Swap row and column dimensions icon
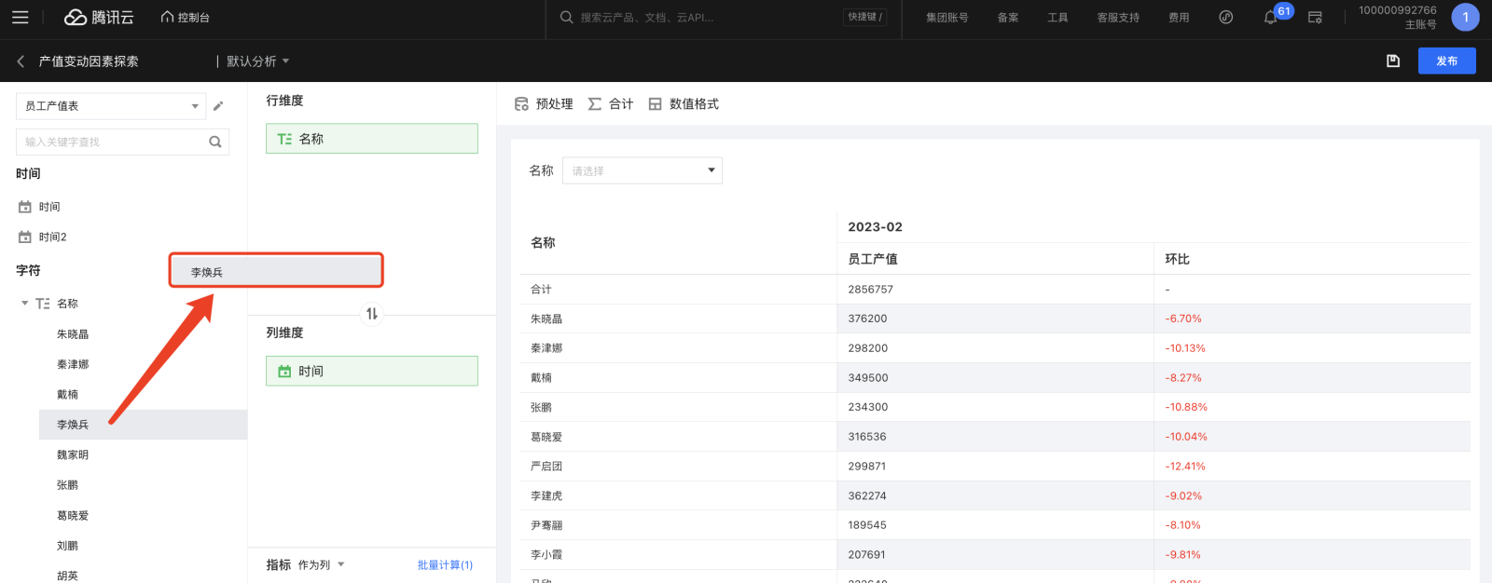 click(x=372, y=314)
